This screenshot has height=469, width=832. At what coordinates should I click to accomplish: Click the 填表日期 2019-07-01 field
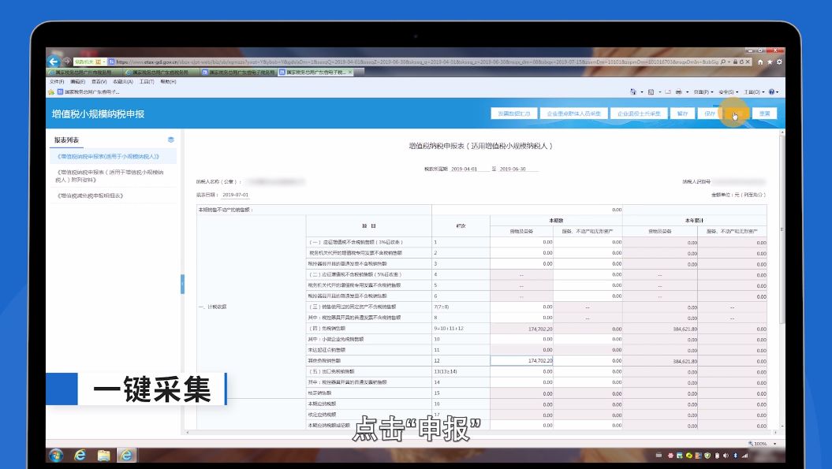click(235, 195)
